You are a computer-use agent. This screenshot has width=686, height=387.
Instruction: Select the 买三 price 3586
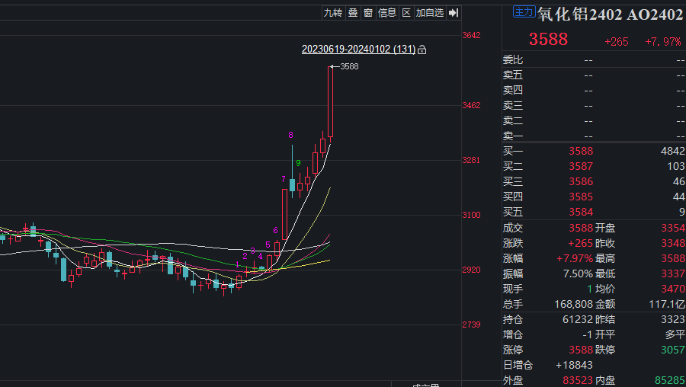coord(581,181)
